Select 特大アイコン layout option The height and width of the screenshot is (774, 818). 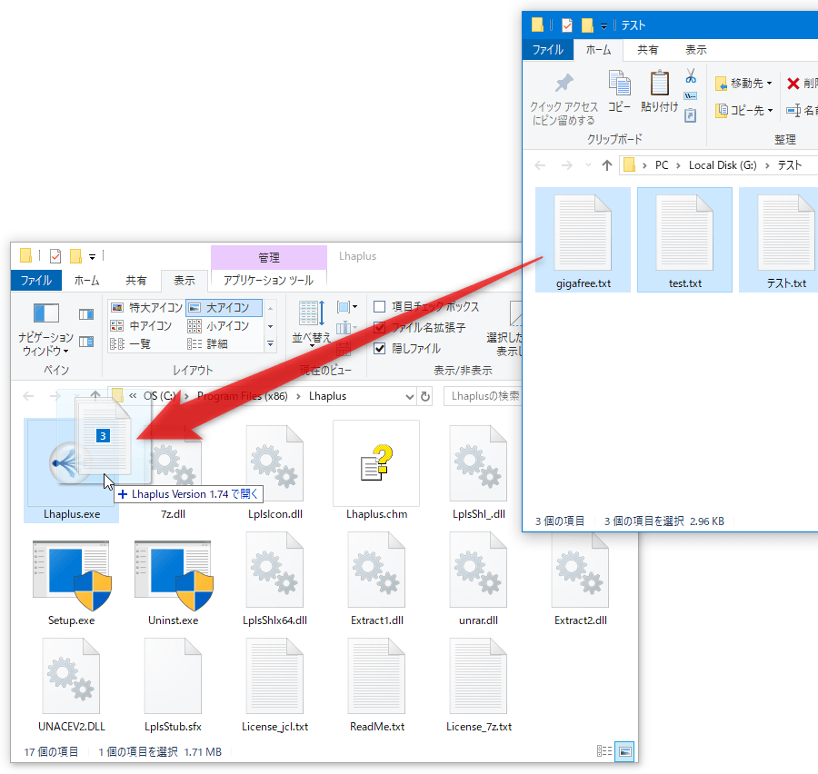pos(146,308)
